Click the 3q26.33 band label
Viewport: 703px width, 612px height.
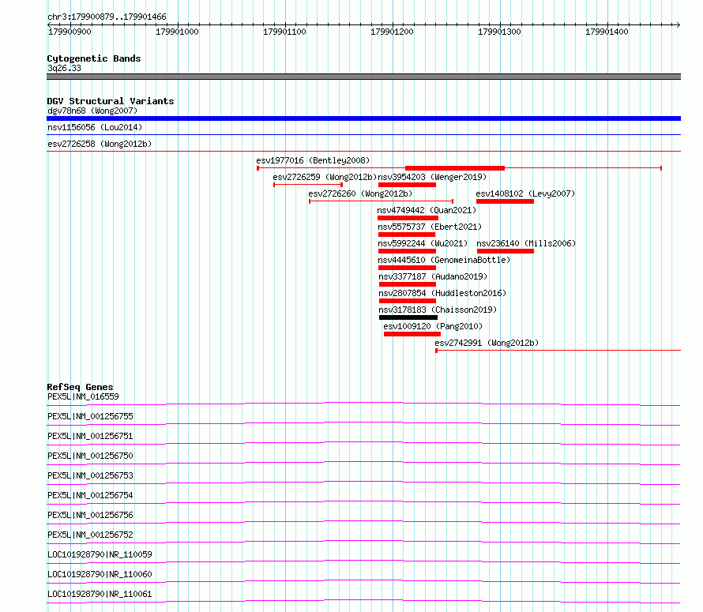tap(64, 68)
